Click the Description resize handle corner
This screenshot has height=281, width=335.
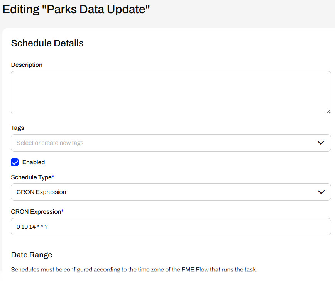coord(328,112)
